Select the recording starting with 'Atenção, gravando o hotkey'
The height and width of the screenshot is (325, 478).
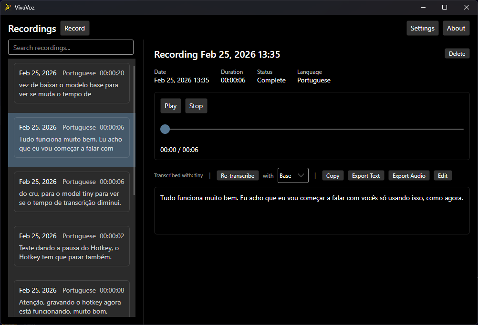click(72, 300)
